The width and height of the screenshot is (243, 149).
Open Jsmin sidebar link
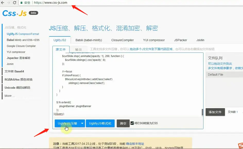(10, 64)
